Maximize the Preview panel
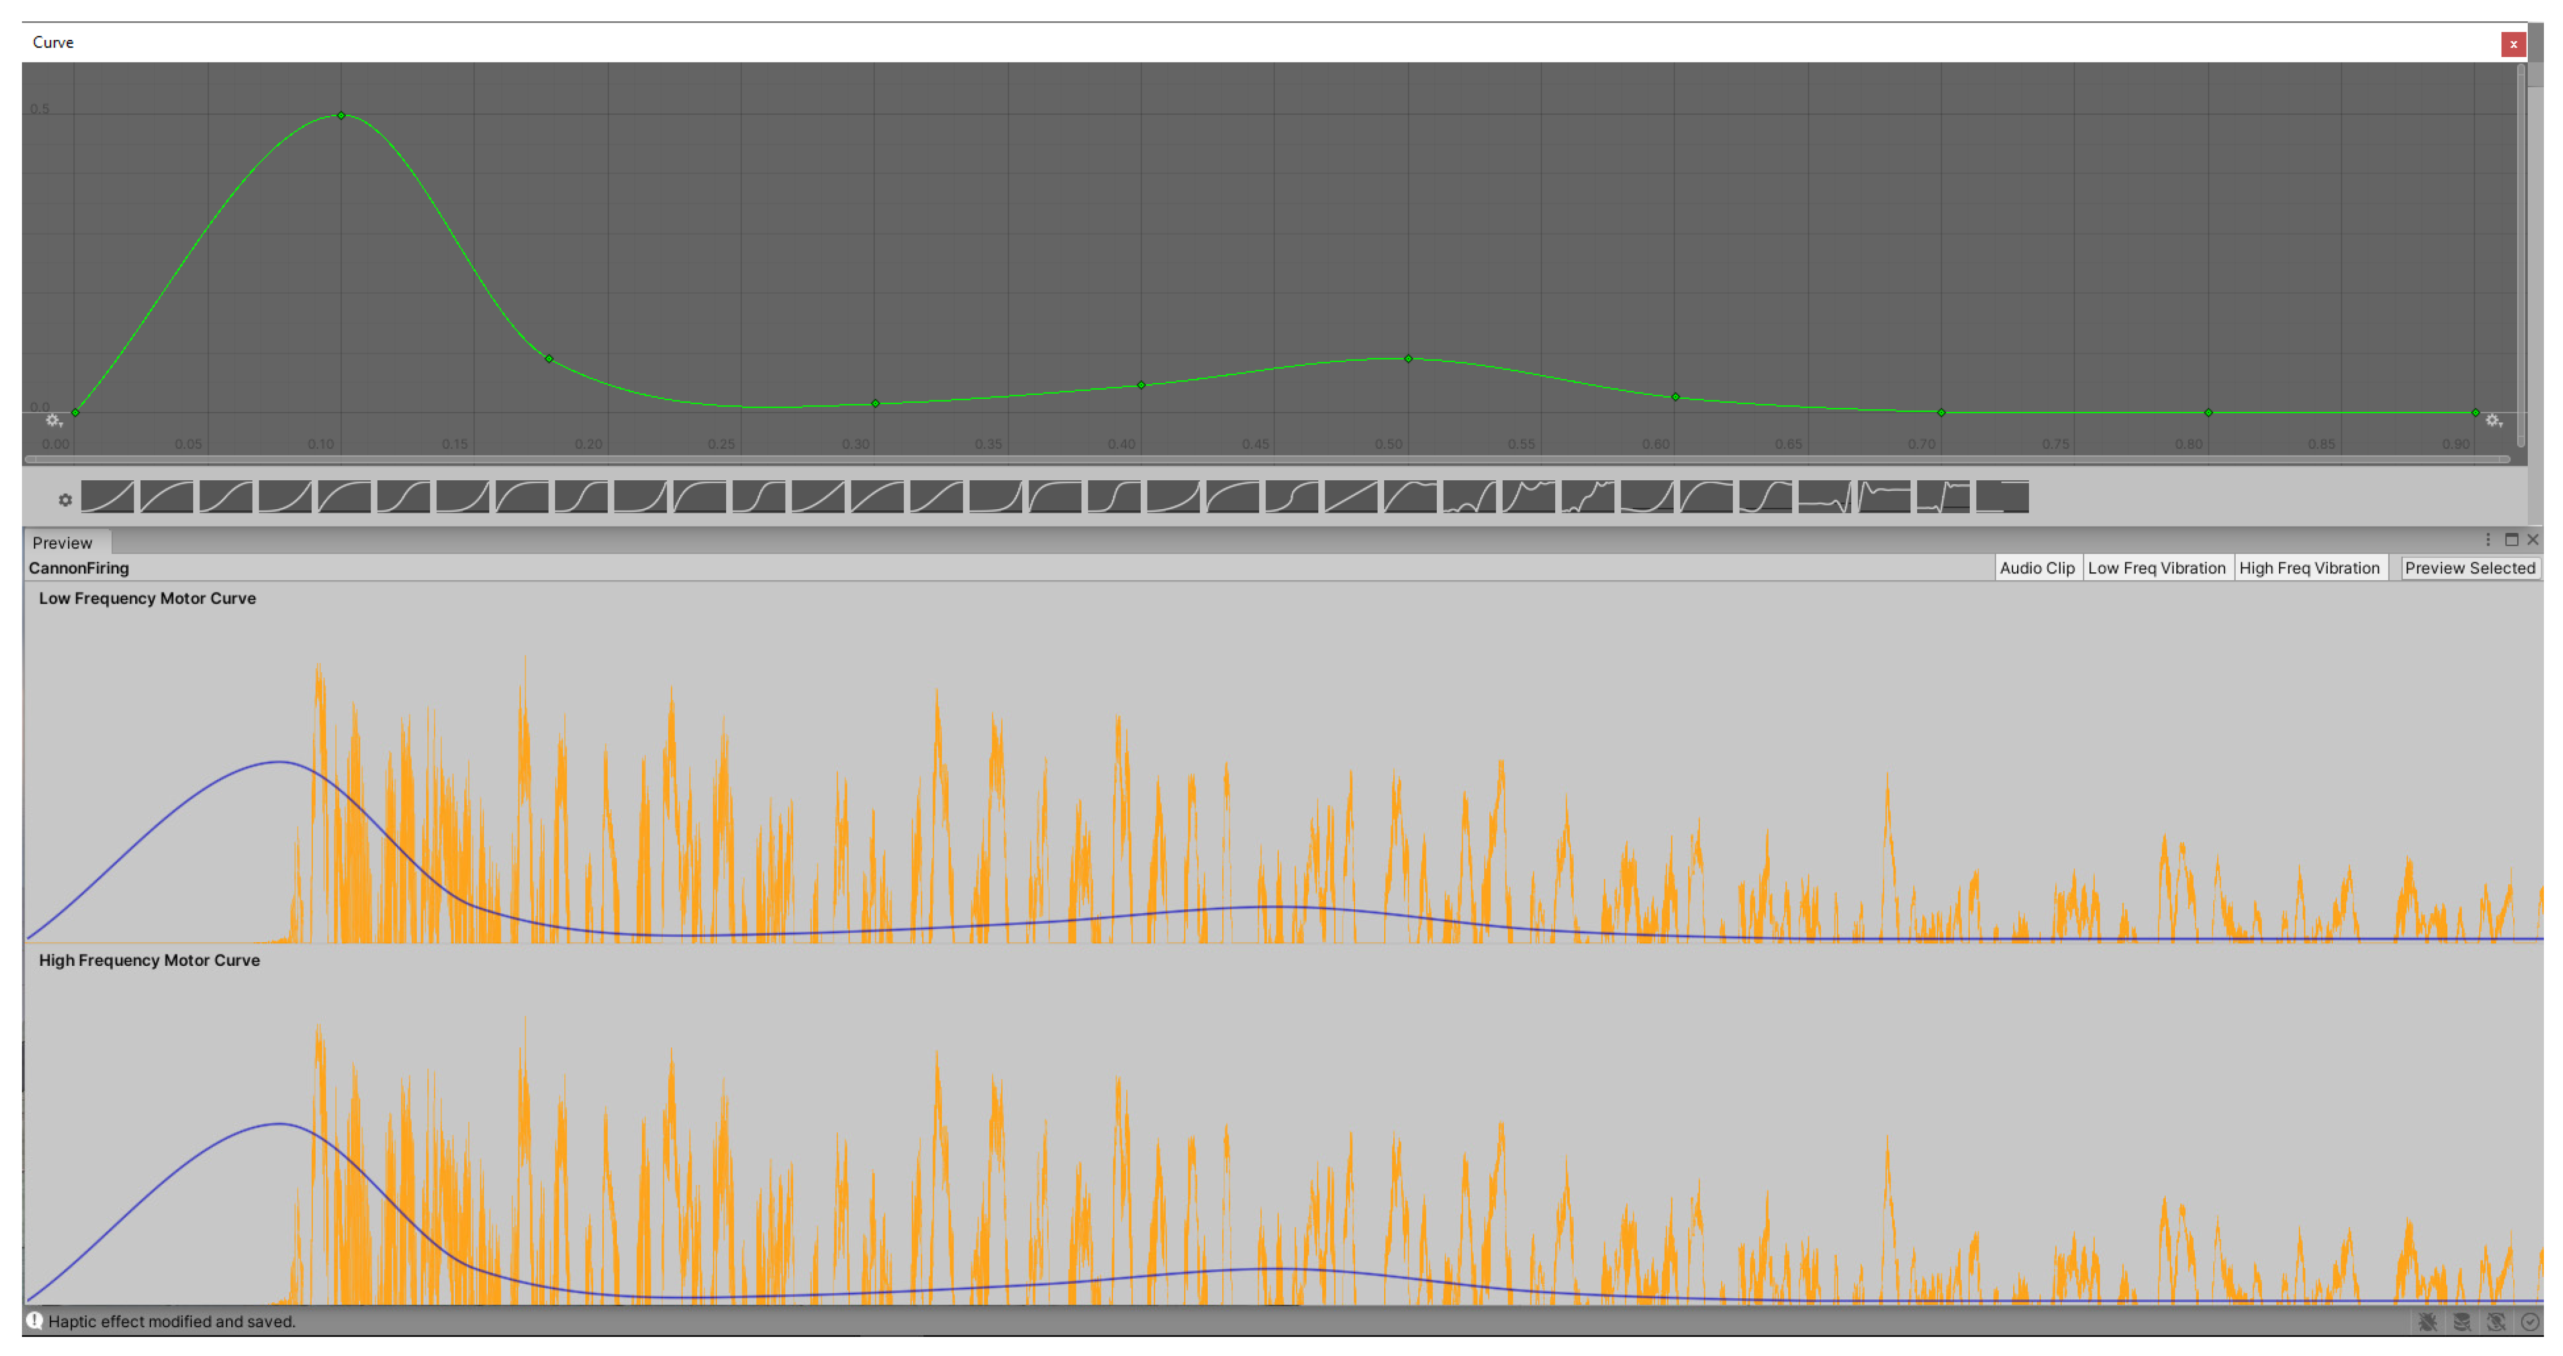The height and width of the screenshot is (1356, 2563). [x=2512, y=539]
